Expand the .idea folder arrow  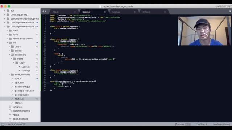[7, 35]
